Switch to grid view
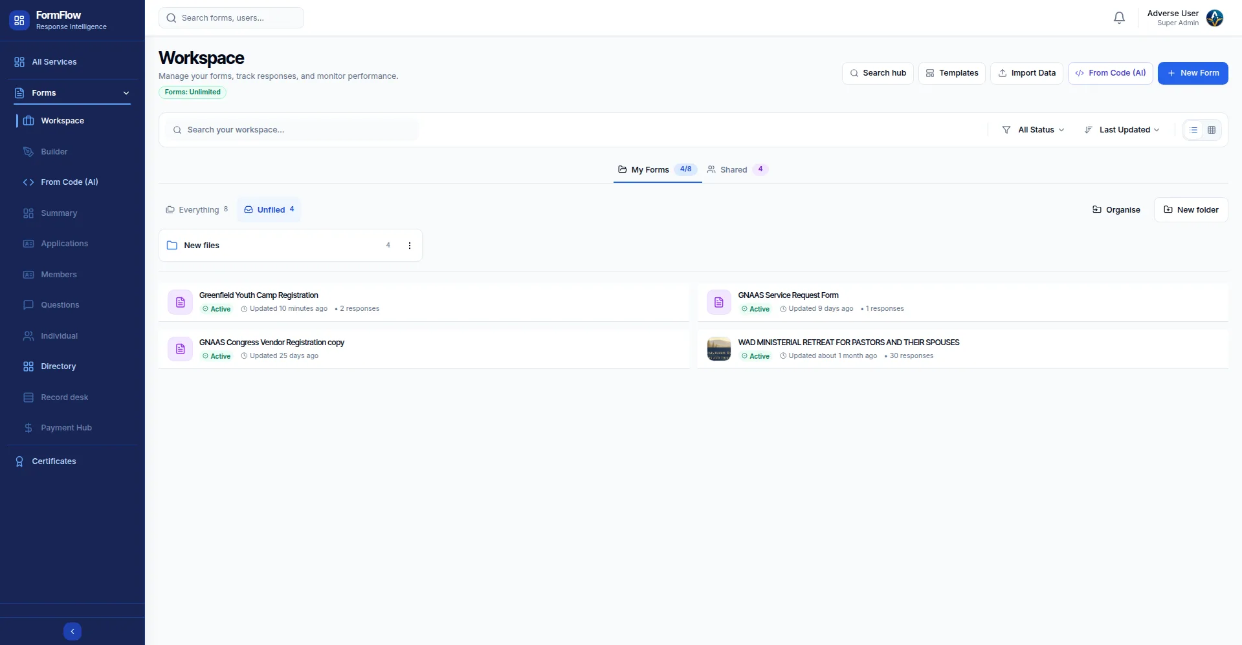1242x645 pixels. pyautogui.click(x=1212, y=130)
